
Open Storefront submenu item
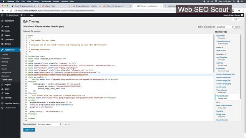point(5,76)
